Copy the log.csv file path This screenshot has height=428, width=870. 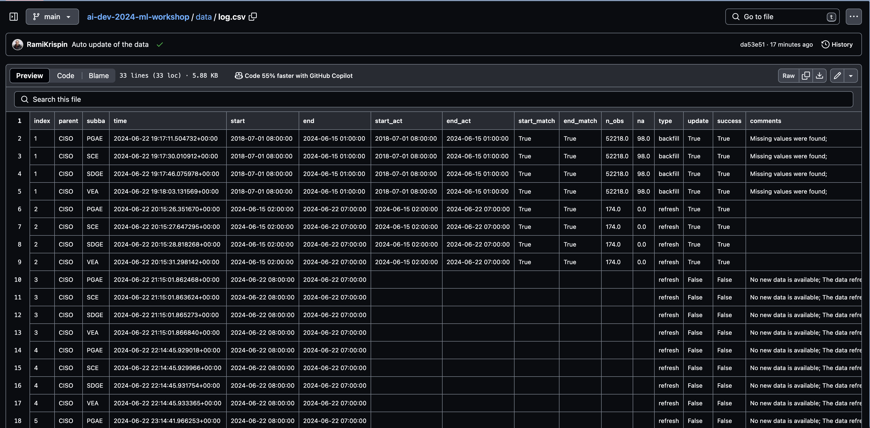253,17
